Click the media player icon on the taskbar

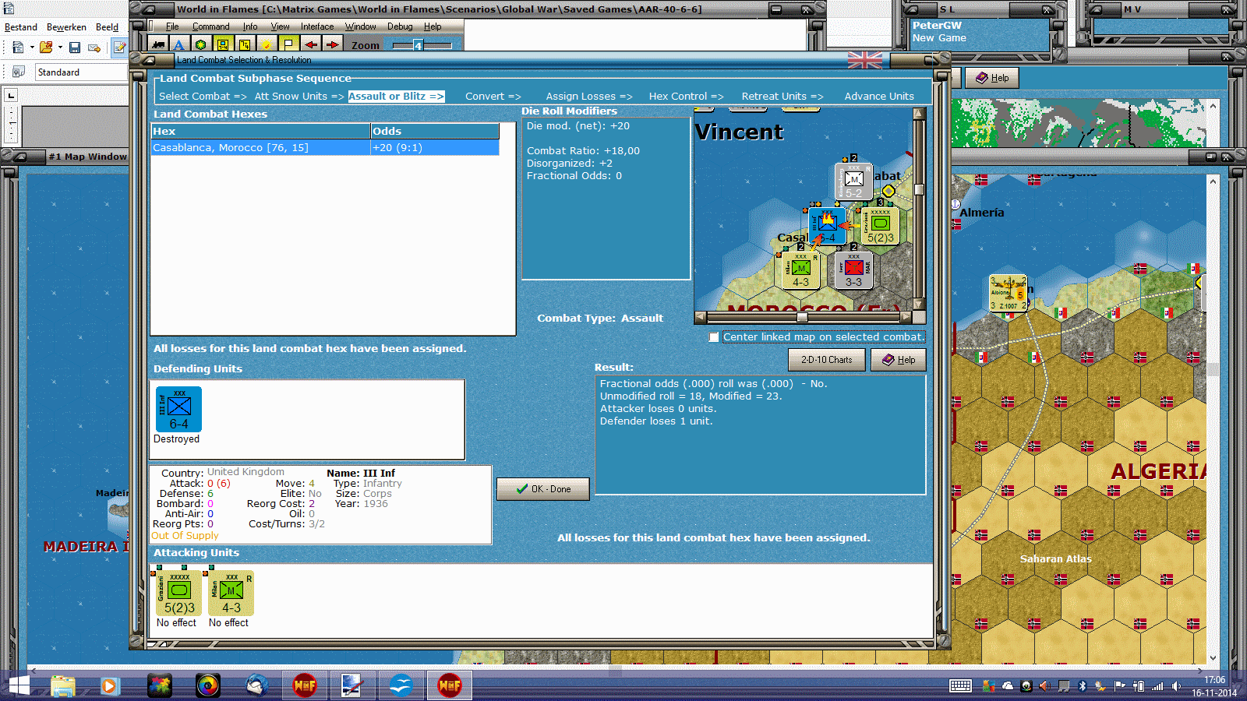109,686
